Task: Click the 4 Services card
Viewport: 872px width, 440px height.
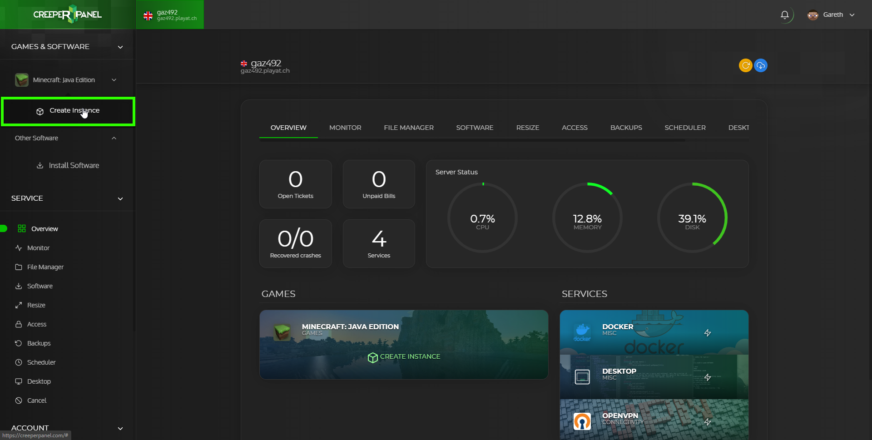Action: [x=379, y=243]
